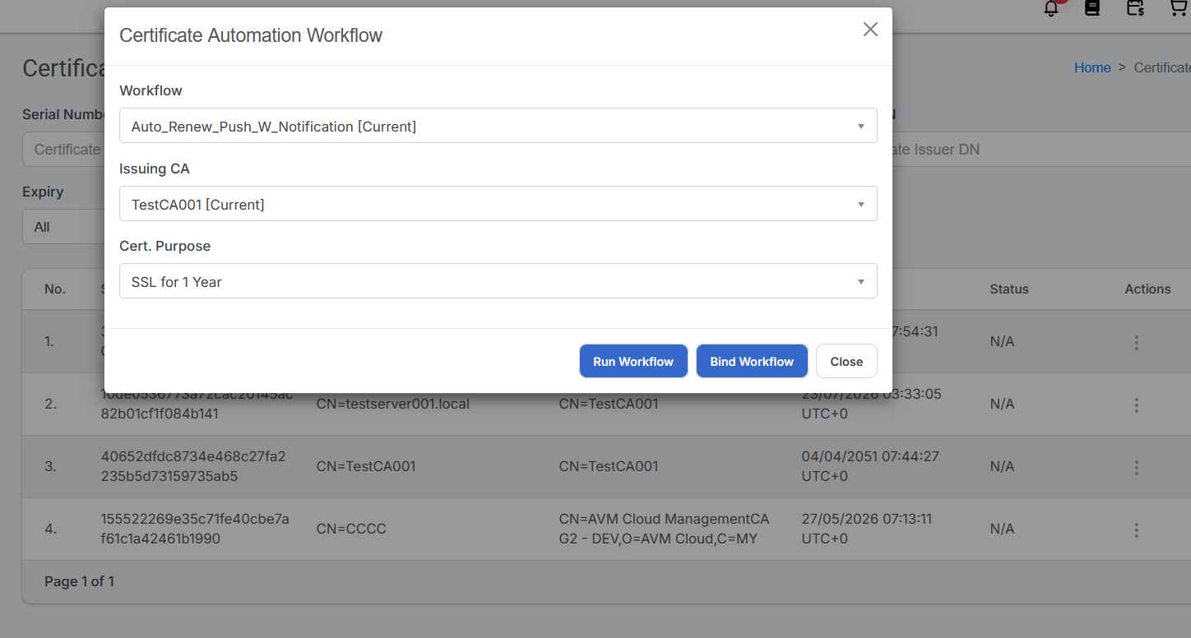This screenshot has height=638, width=1191.
Task: Click the Bind Workflow button
Action: [752, 361]
